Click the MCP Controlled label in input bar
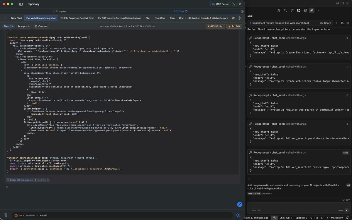 [27, 216]
